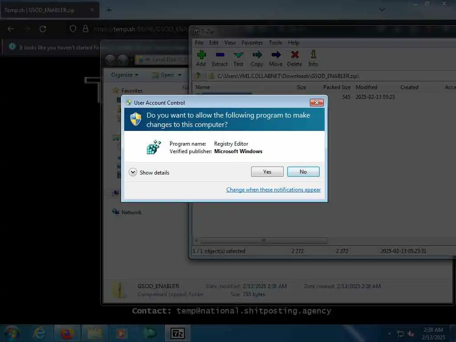
Task: Sort by Packed Size column in 7-Zip
Action: (337, 87)
